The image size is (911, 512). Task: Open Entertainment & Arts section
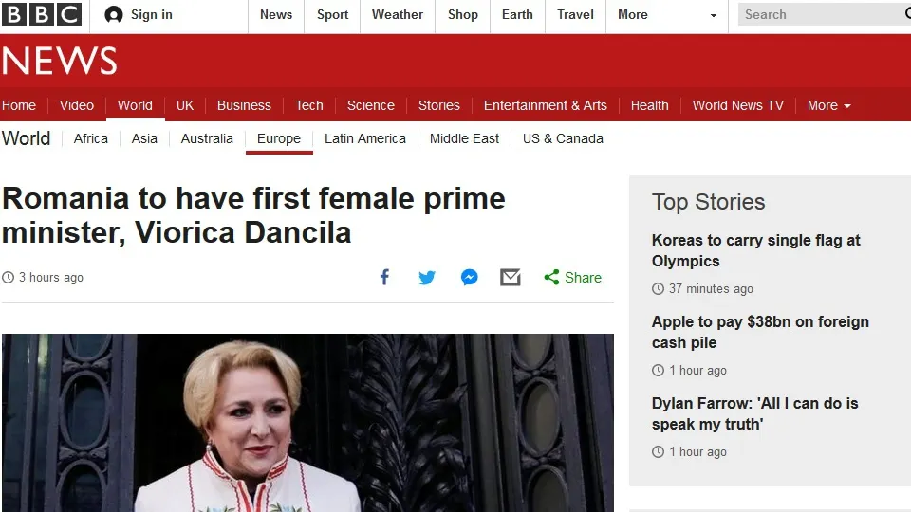[546, 105]
